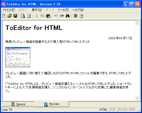This screenshot has width=142, height=113.
Task: Close the ToEditor window
Action: [138, 4]
